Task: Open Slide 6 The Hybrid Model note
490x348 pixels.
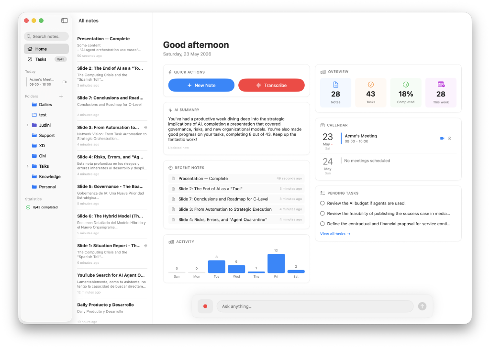Action: (x=112, y=224)
